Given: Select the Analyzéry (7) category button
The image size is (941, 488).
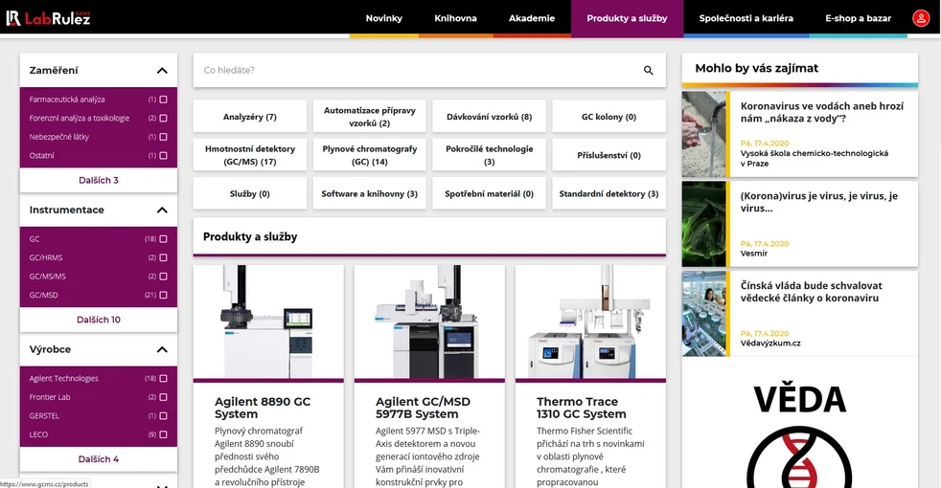Looking at the screenshot, I should pos(250,117).
